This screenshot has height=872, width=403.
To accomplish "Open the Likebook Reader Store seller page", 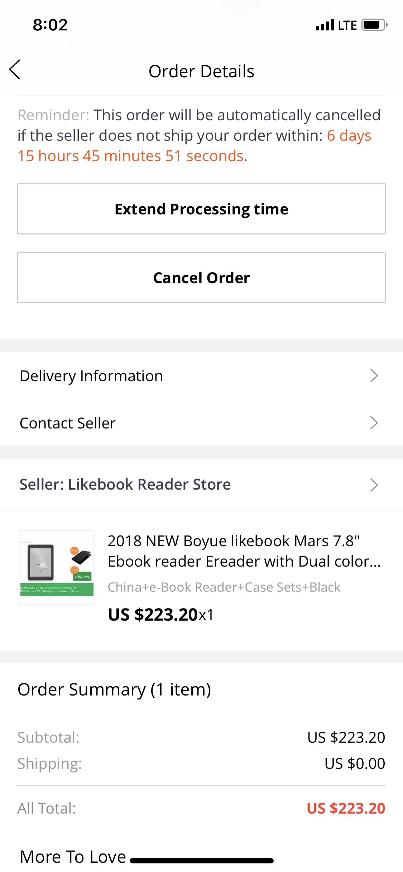I will (125, 485).
